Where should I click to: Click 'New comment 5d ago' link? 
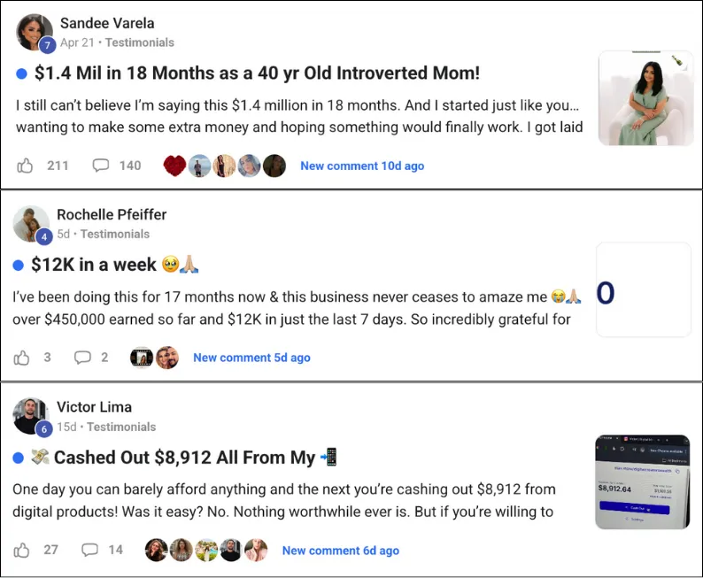pos(251,358)
